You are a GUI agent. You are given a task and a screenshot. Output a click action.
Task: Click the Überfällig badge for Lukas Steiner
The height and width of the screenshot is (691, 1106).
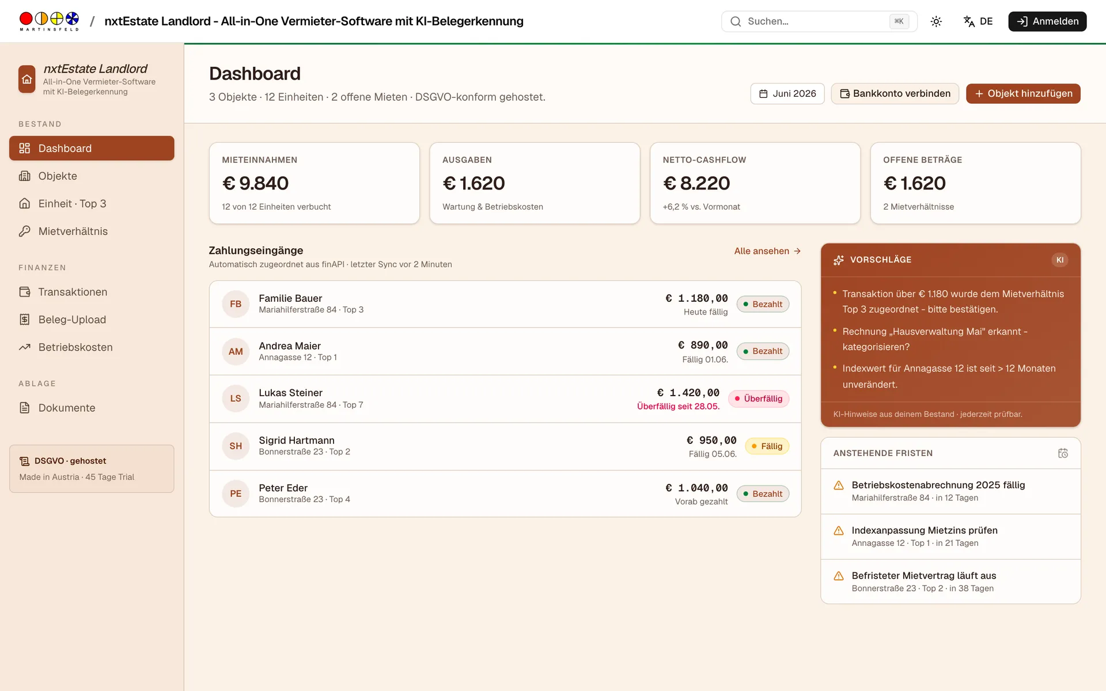point(759,398)
